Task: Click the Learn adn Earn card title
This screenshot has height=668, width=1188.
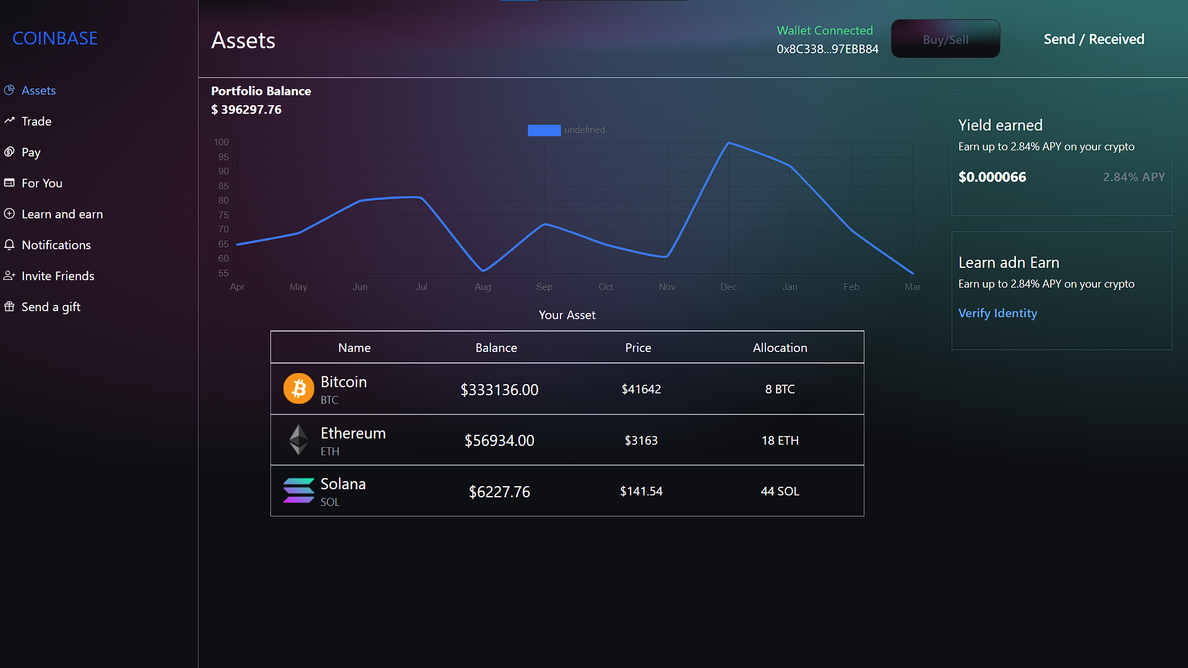Action: [x=1009, y=262]
